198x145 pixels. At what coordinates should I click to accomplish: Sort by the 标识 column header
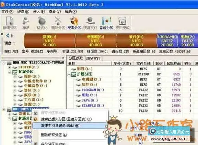click(x=159, y=64)
